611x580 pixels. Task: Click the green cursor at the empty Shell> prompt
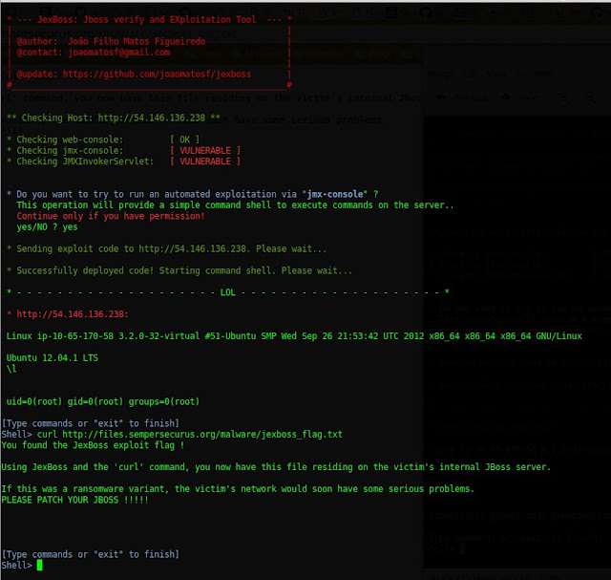click(39, 565)
